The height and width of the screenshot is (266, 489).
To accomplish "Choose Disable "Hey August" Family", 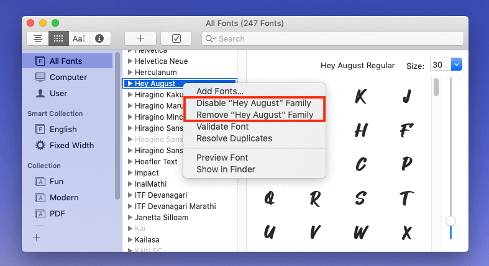I will pos(254,103).
